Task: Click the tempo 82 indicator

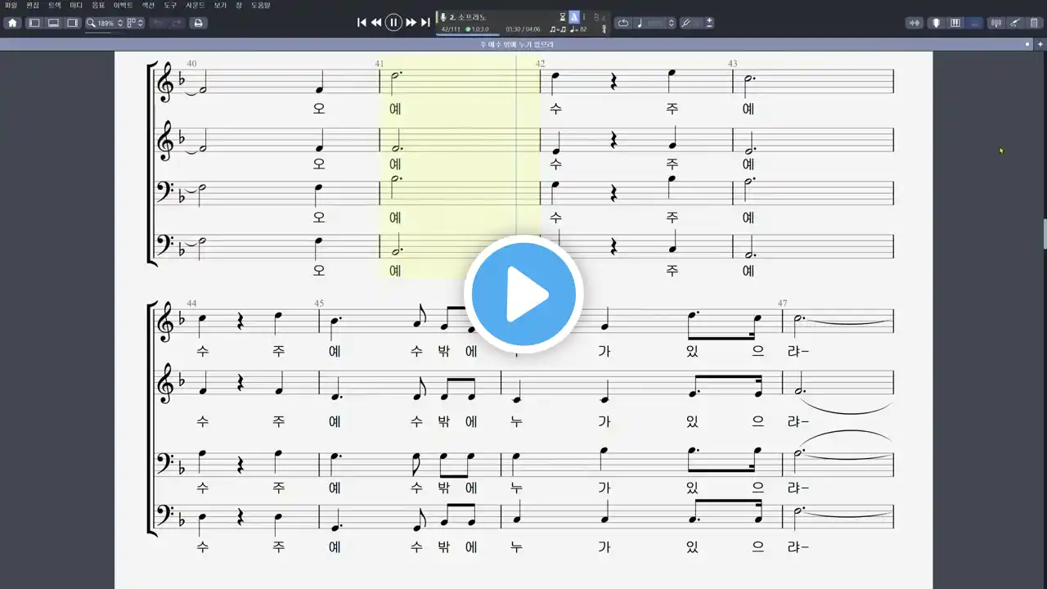Action: tap(580, 29)
